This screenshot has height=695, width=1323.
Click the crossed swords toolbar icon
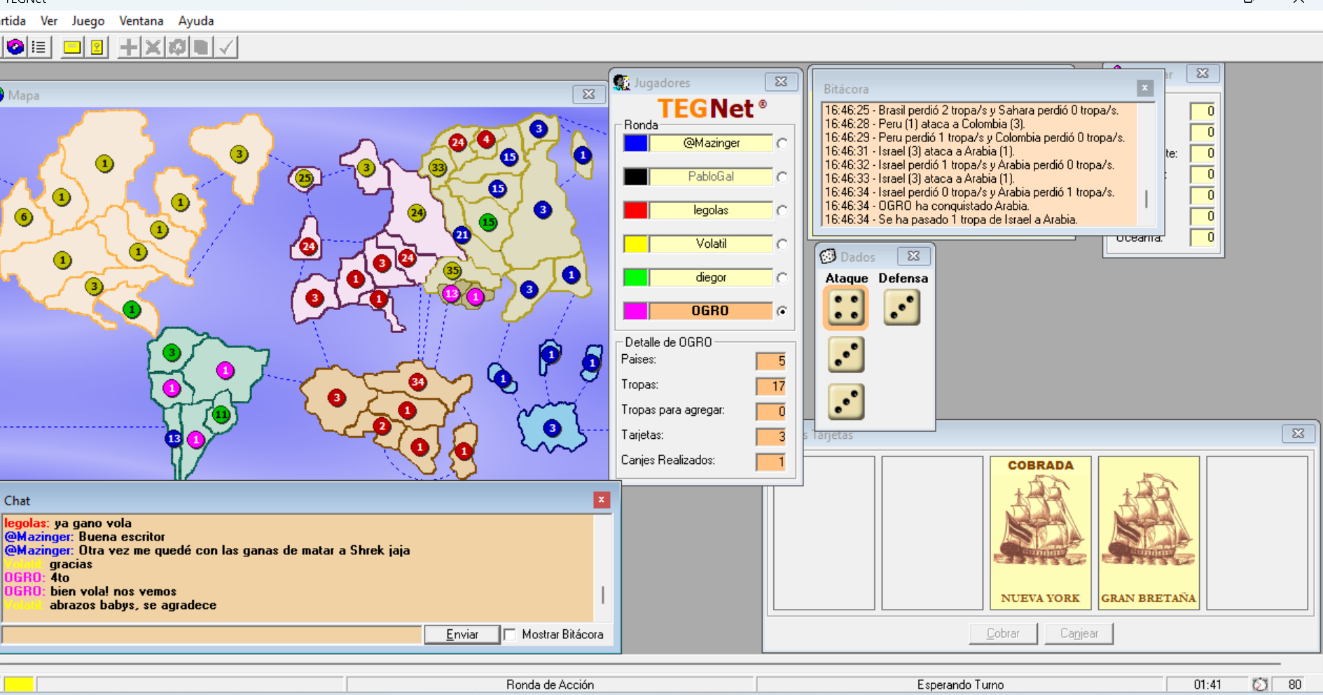pos(153,47)
